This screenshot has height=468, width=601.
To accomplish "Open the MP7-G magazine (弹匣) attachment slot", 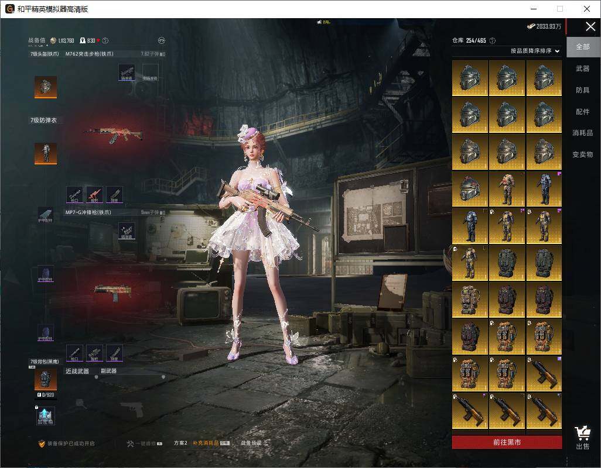I will tap(114, 353).
